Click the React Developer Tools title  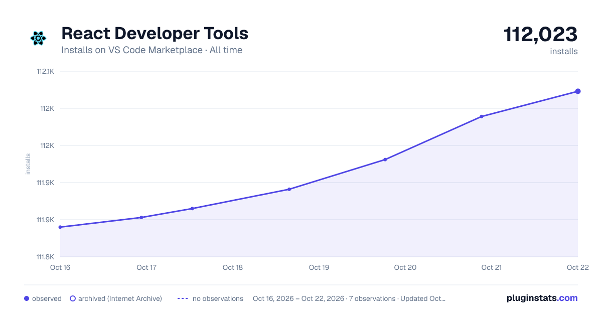(x=155, y=34)
